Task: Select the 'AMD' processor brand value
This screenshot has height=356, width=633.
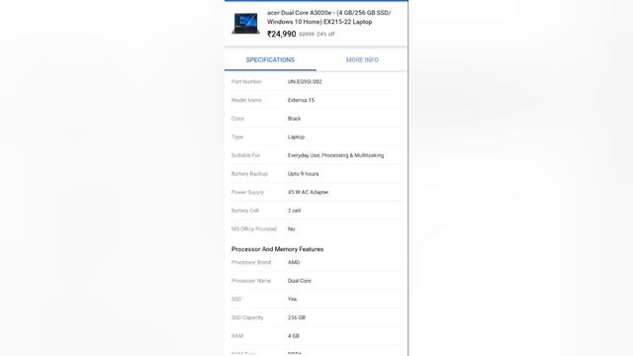Action: click(294, 262)
